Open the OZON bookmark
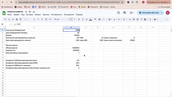Screen dimensions: 172x97 [x=42, y=7]
